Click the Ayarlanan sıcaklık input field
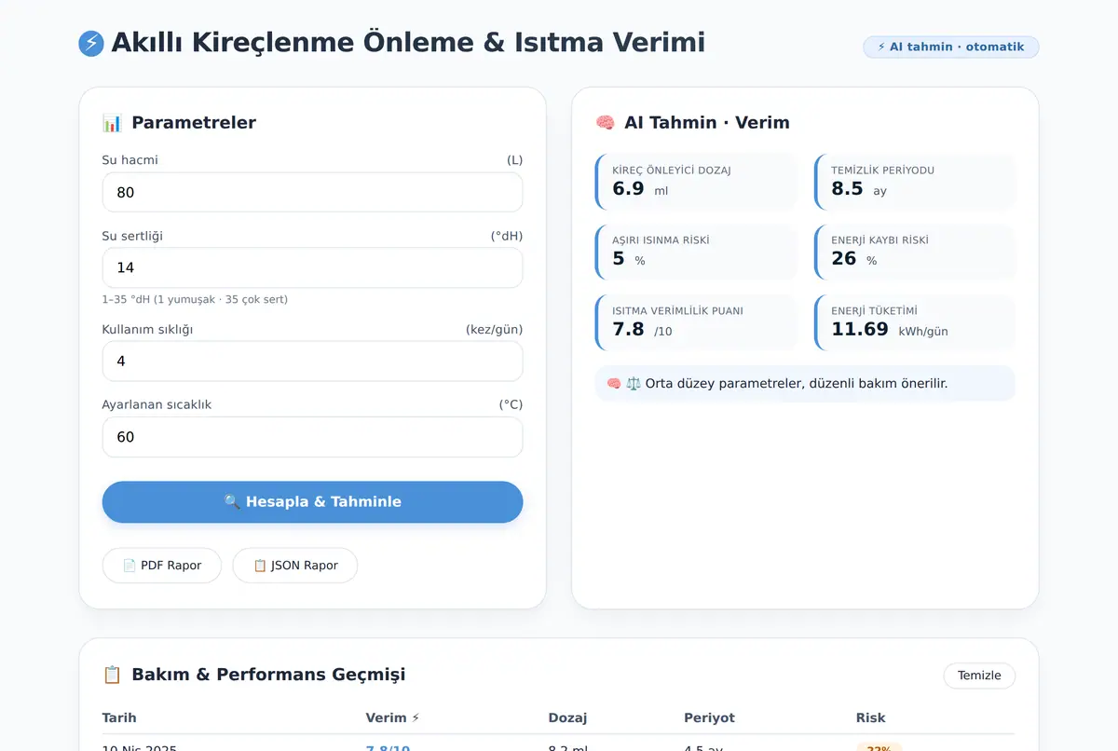 (x=312, y=437)
